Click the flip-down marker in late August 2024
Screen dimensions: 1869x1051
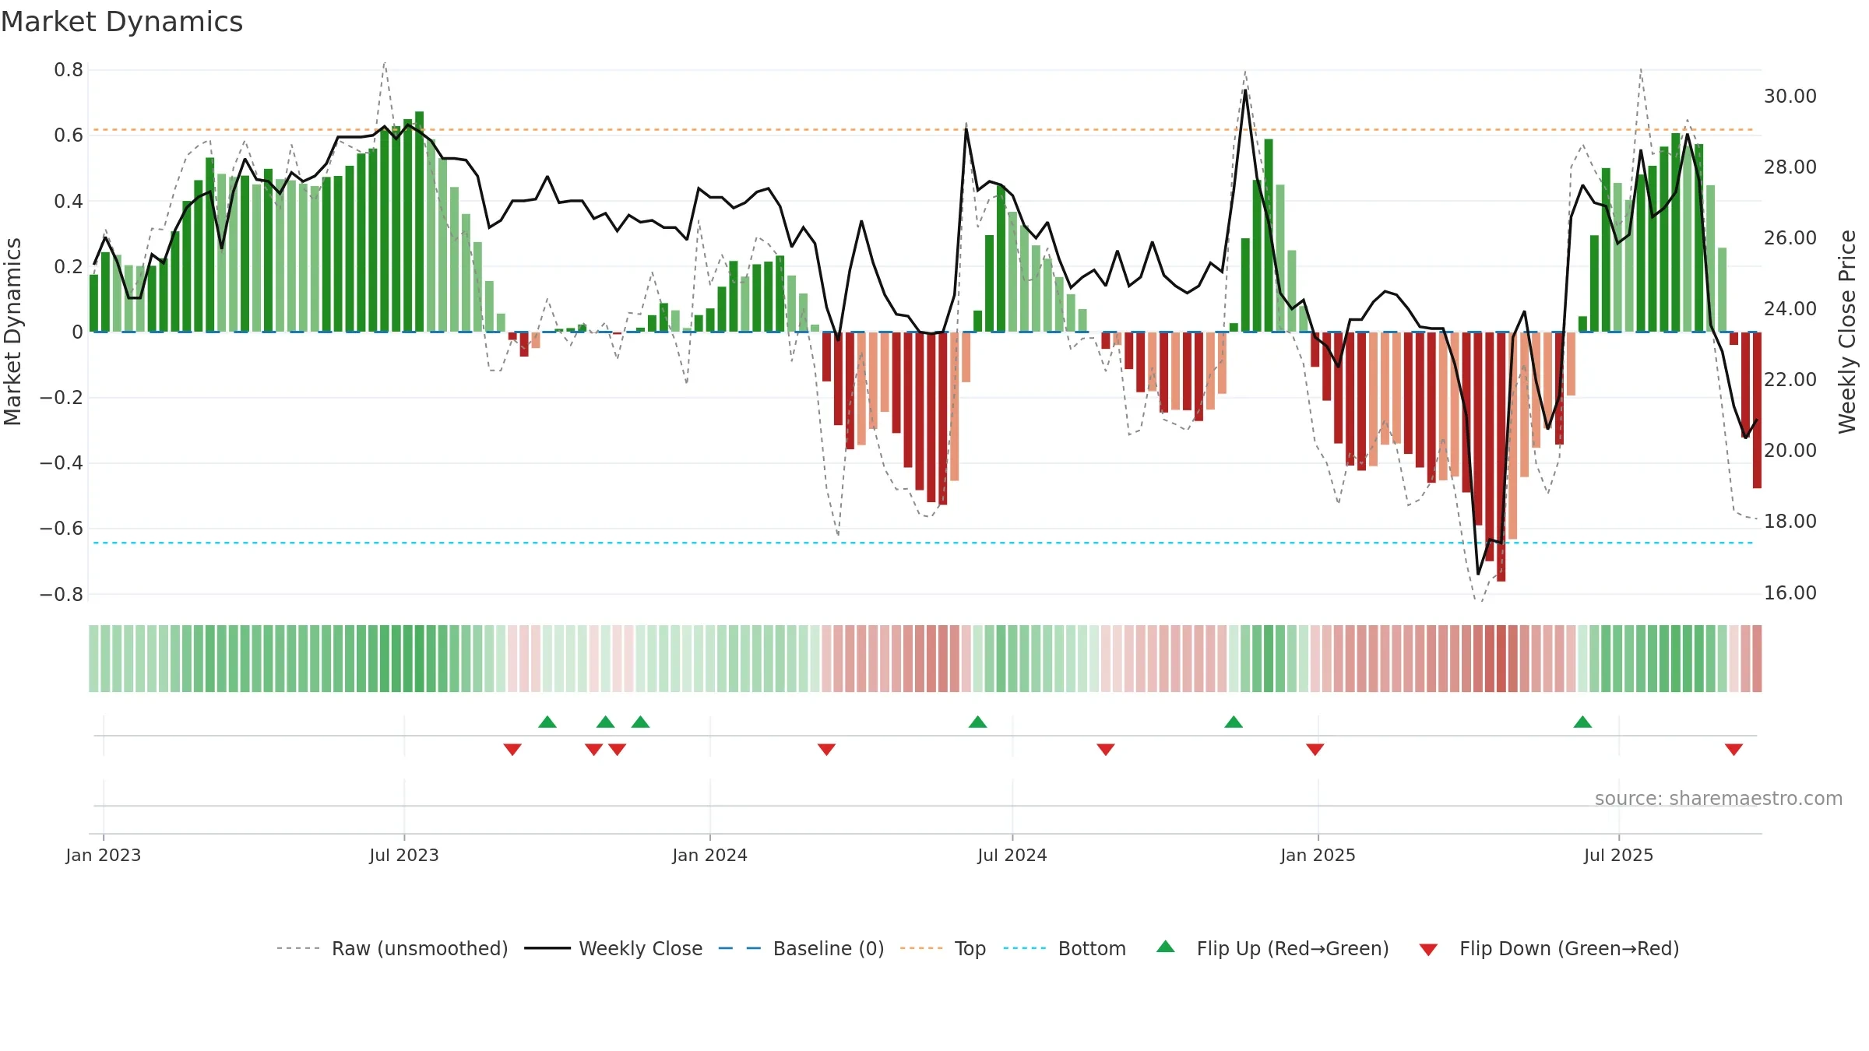1106,749
